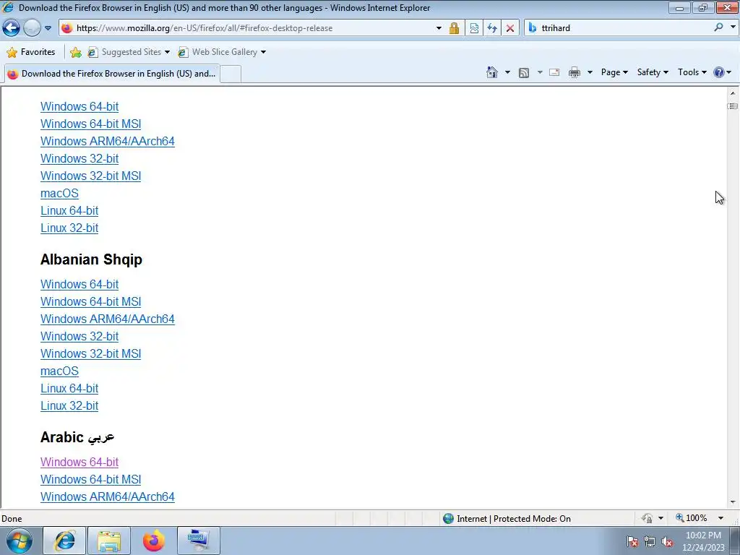Click Linux 32-bit link above Albanian heading

pos(69,228)
